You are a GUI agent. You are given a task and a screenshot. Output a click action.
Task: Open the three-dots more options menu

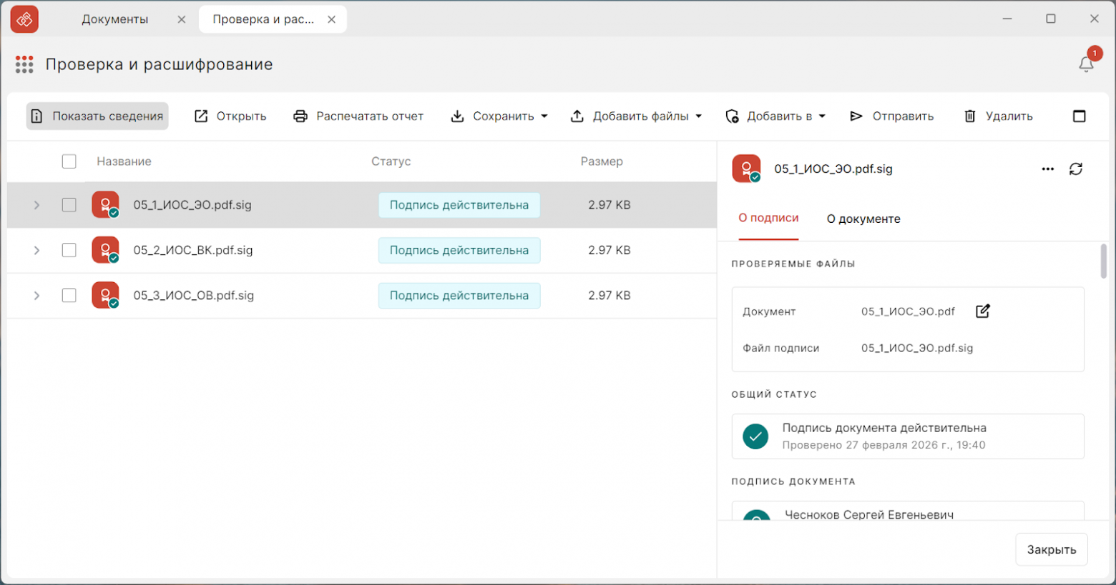pyautogui.click(x=1047, y=169)
